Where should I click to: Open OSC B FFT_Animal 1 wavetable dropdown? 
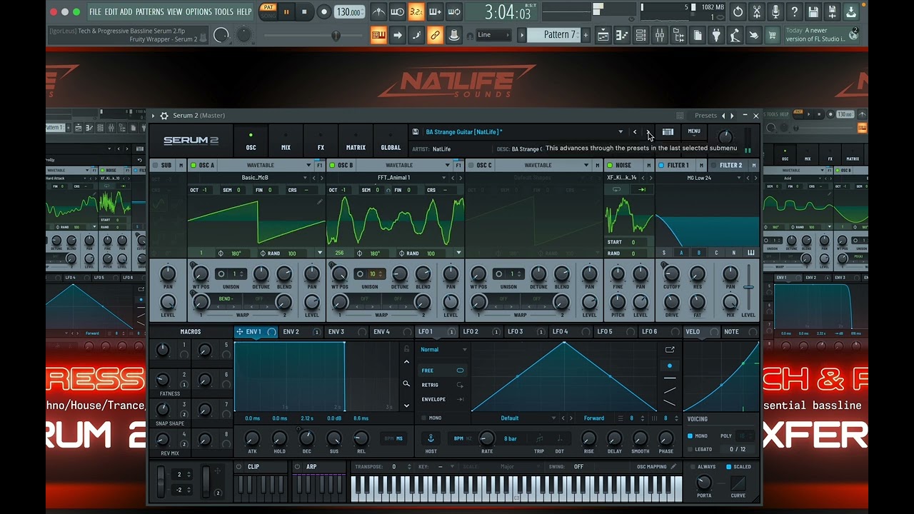click(443, 178)
